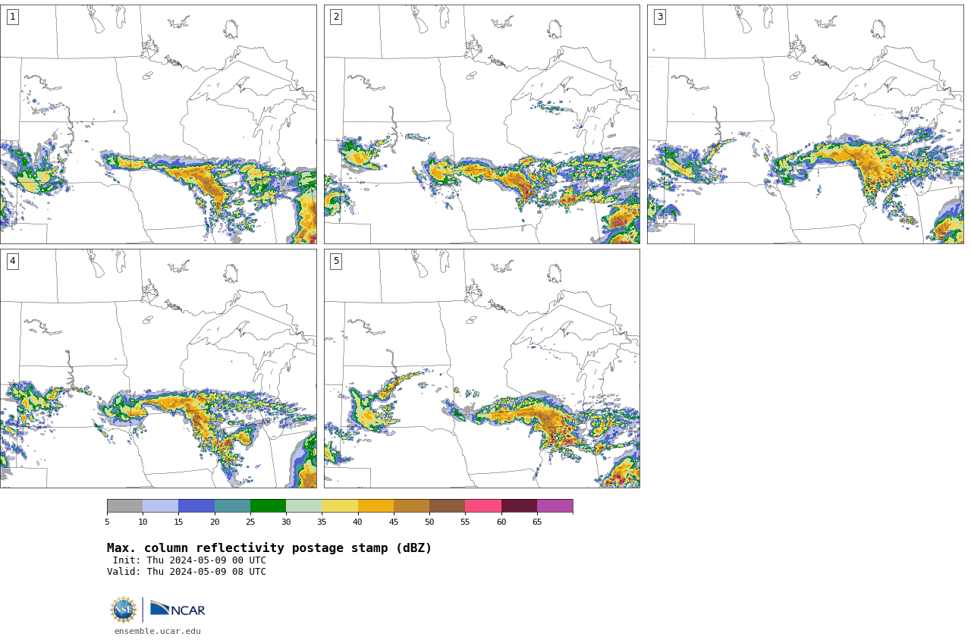Click the tan 45-50 dBZ swatch
The image size is (971, 640).
pyautogui.click(x=411, y=506)
